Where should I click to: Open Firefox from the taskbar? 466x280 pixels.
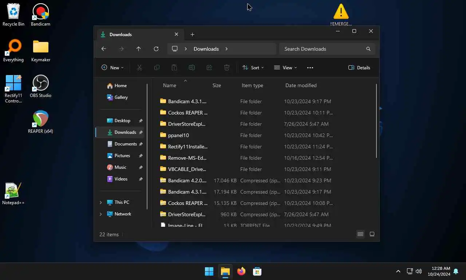pyautogui.click(x=241, y=271)
